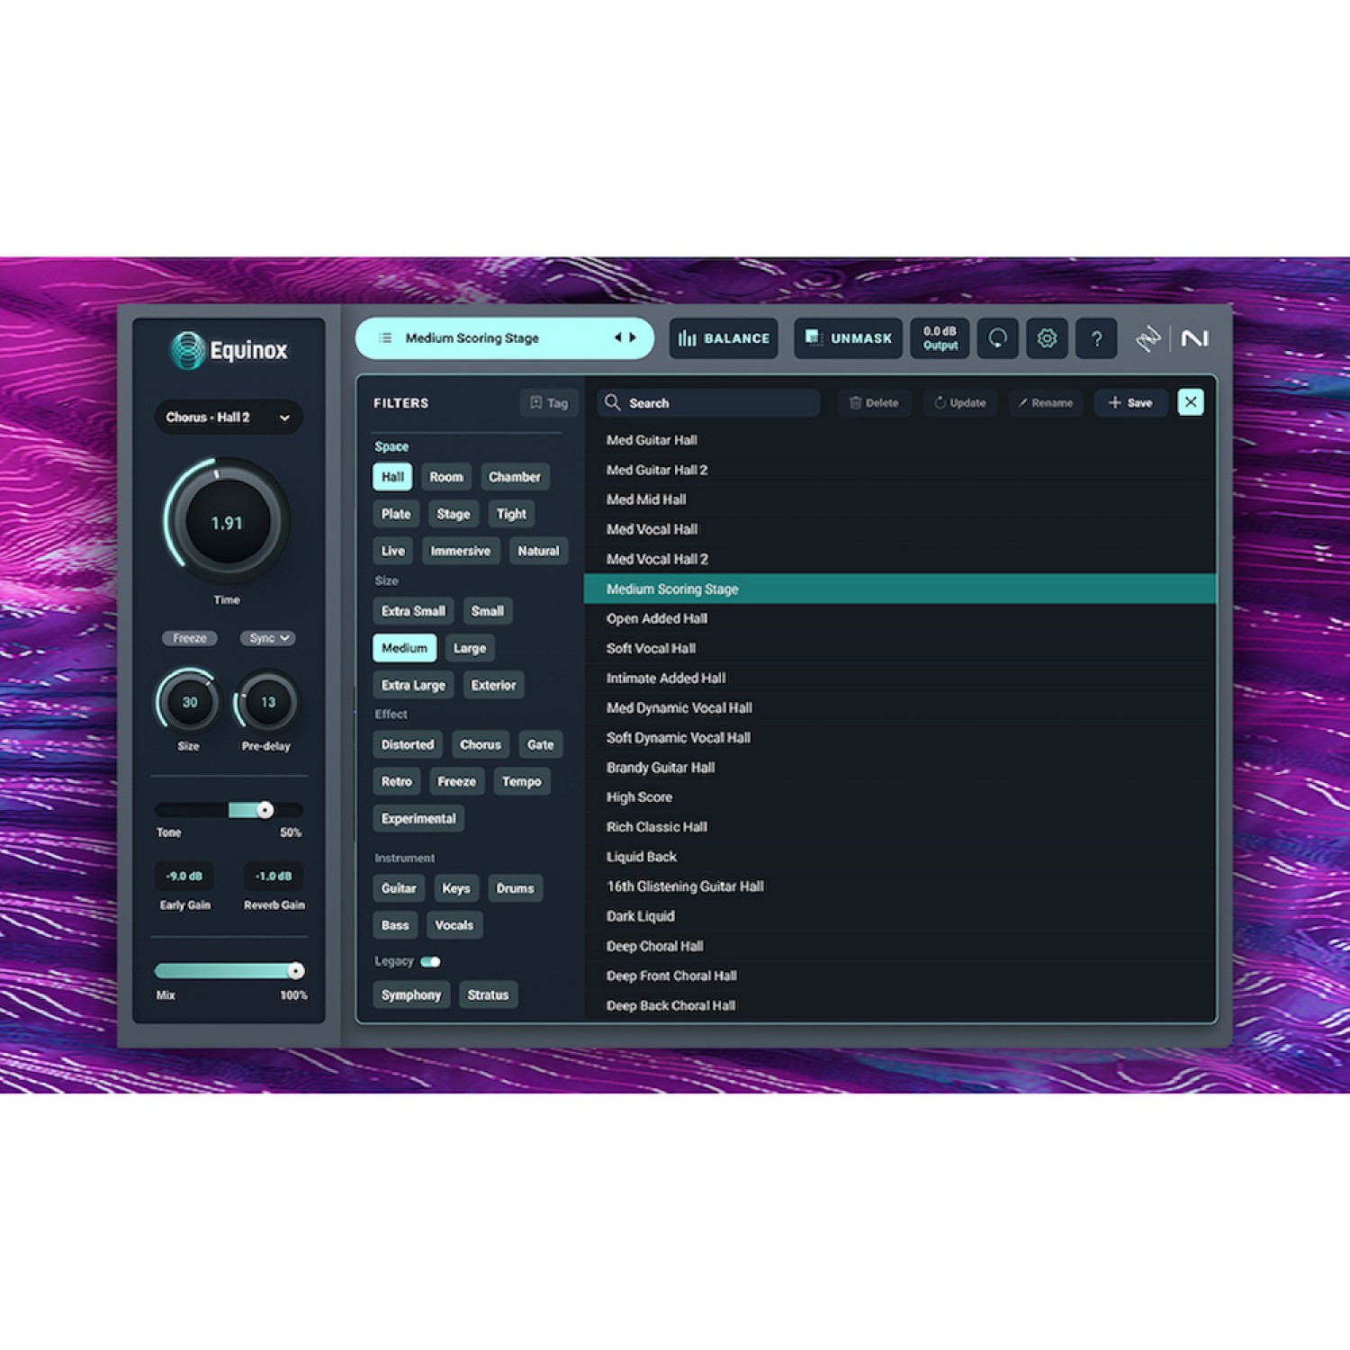Enable the Freeze reverb mode
This screenshot has width=1350, height=1350.
tap(190, 638)
